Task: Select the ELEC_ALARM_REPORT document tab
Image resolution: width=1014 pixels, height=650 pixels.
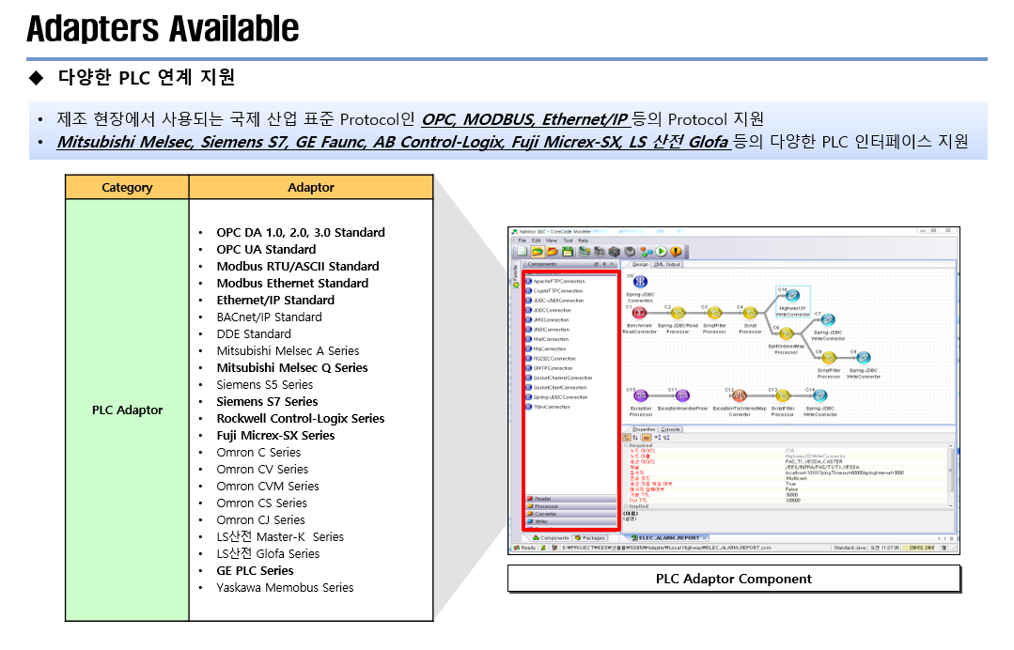Action: (669, 537)
